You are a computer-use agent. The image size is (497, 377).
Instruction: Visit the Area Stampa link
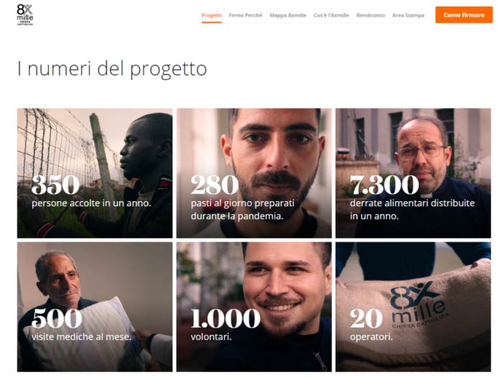408,15
